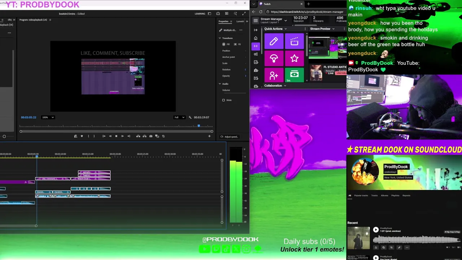This screenshot has height=260, width=462.
Task: Click the Fit toggle in Transform section
Action: (x=237, y=44)
